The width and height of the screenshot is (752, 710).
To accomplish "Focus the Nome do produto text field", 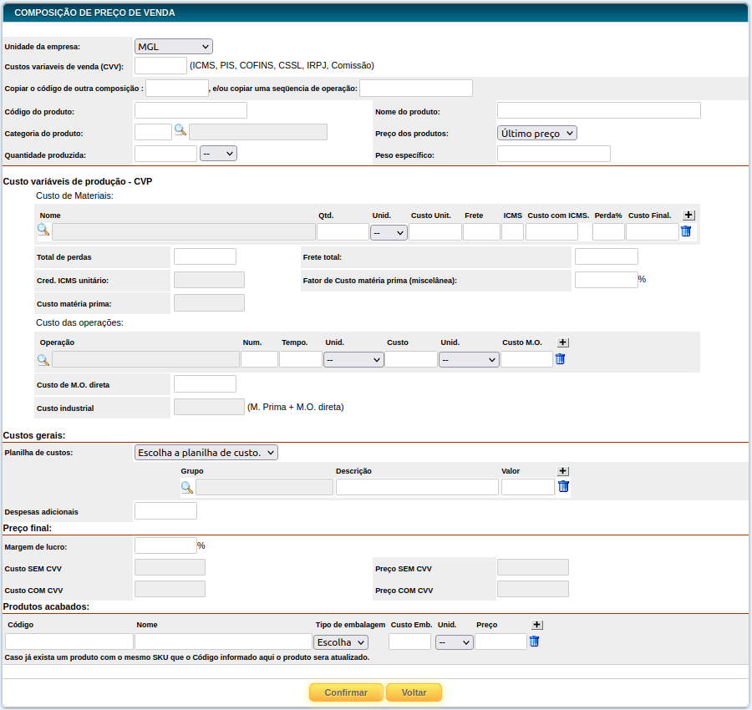I will [598, 110].
